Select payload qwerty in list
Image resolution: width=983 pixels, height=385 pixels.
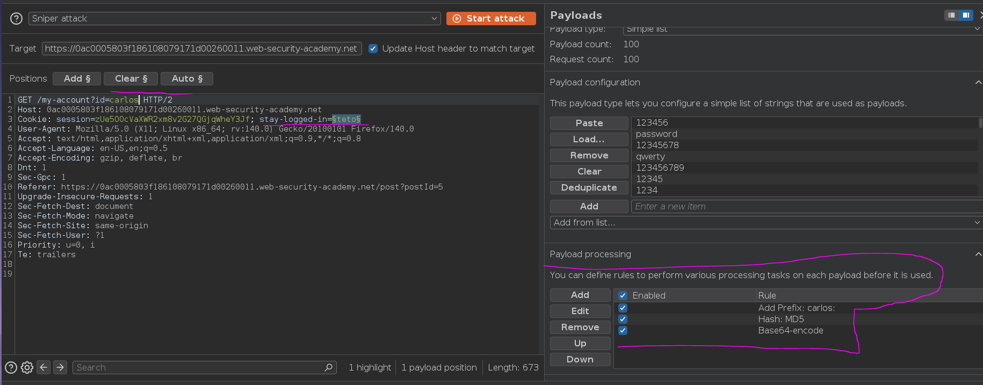coord(805,156)
